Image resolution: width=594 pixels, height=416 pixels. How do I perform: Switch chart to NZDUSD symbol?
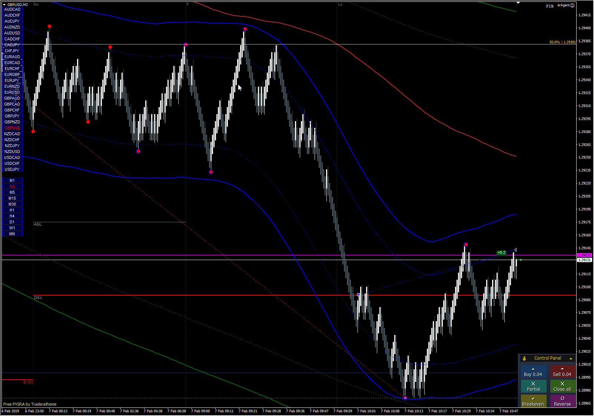point(12,152)
